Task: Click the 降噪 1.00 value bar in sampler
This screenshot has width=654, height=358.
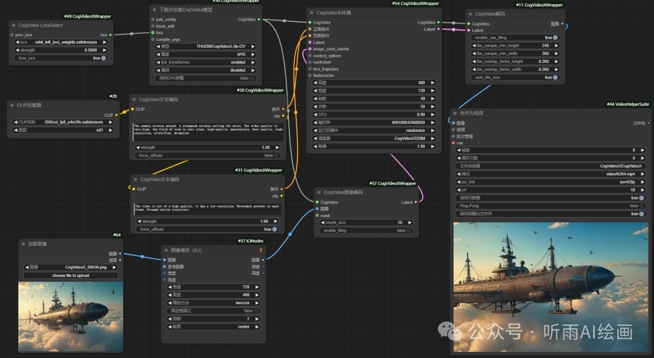Action: (x=374, y=146)
